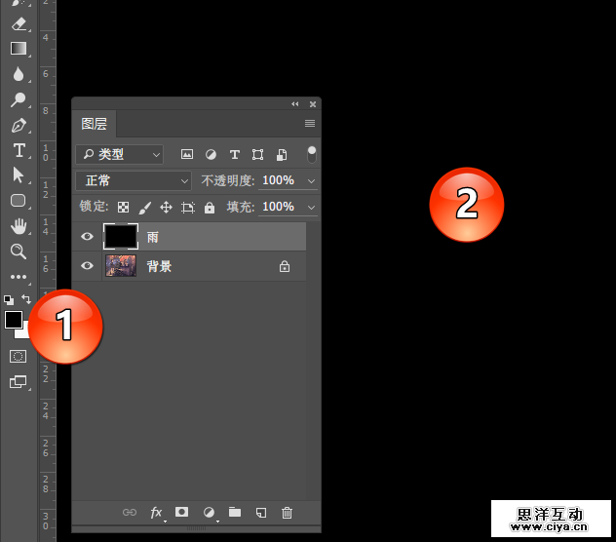Open 类型 filter type dropdown
This screenshot has width=616, height=542.
click(x=120, y=154)
